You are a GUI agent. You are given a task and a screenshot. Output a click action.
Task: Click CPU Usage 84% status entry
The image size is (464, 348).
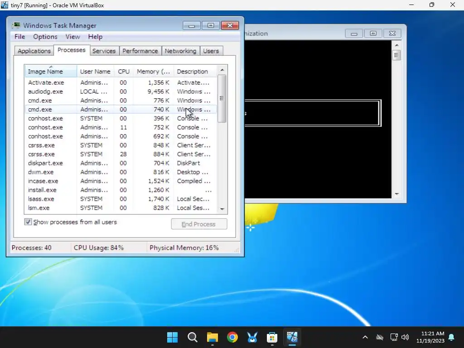click(99, 248)
